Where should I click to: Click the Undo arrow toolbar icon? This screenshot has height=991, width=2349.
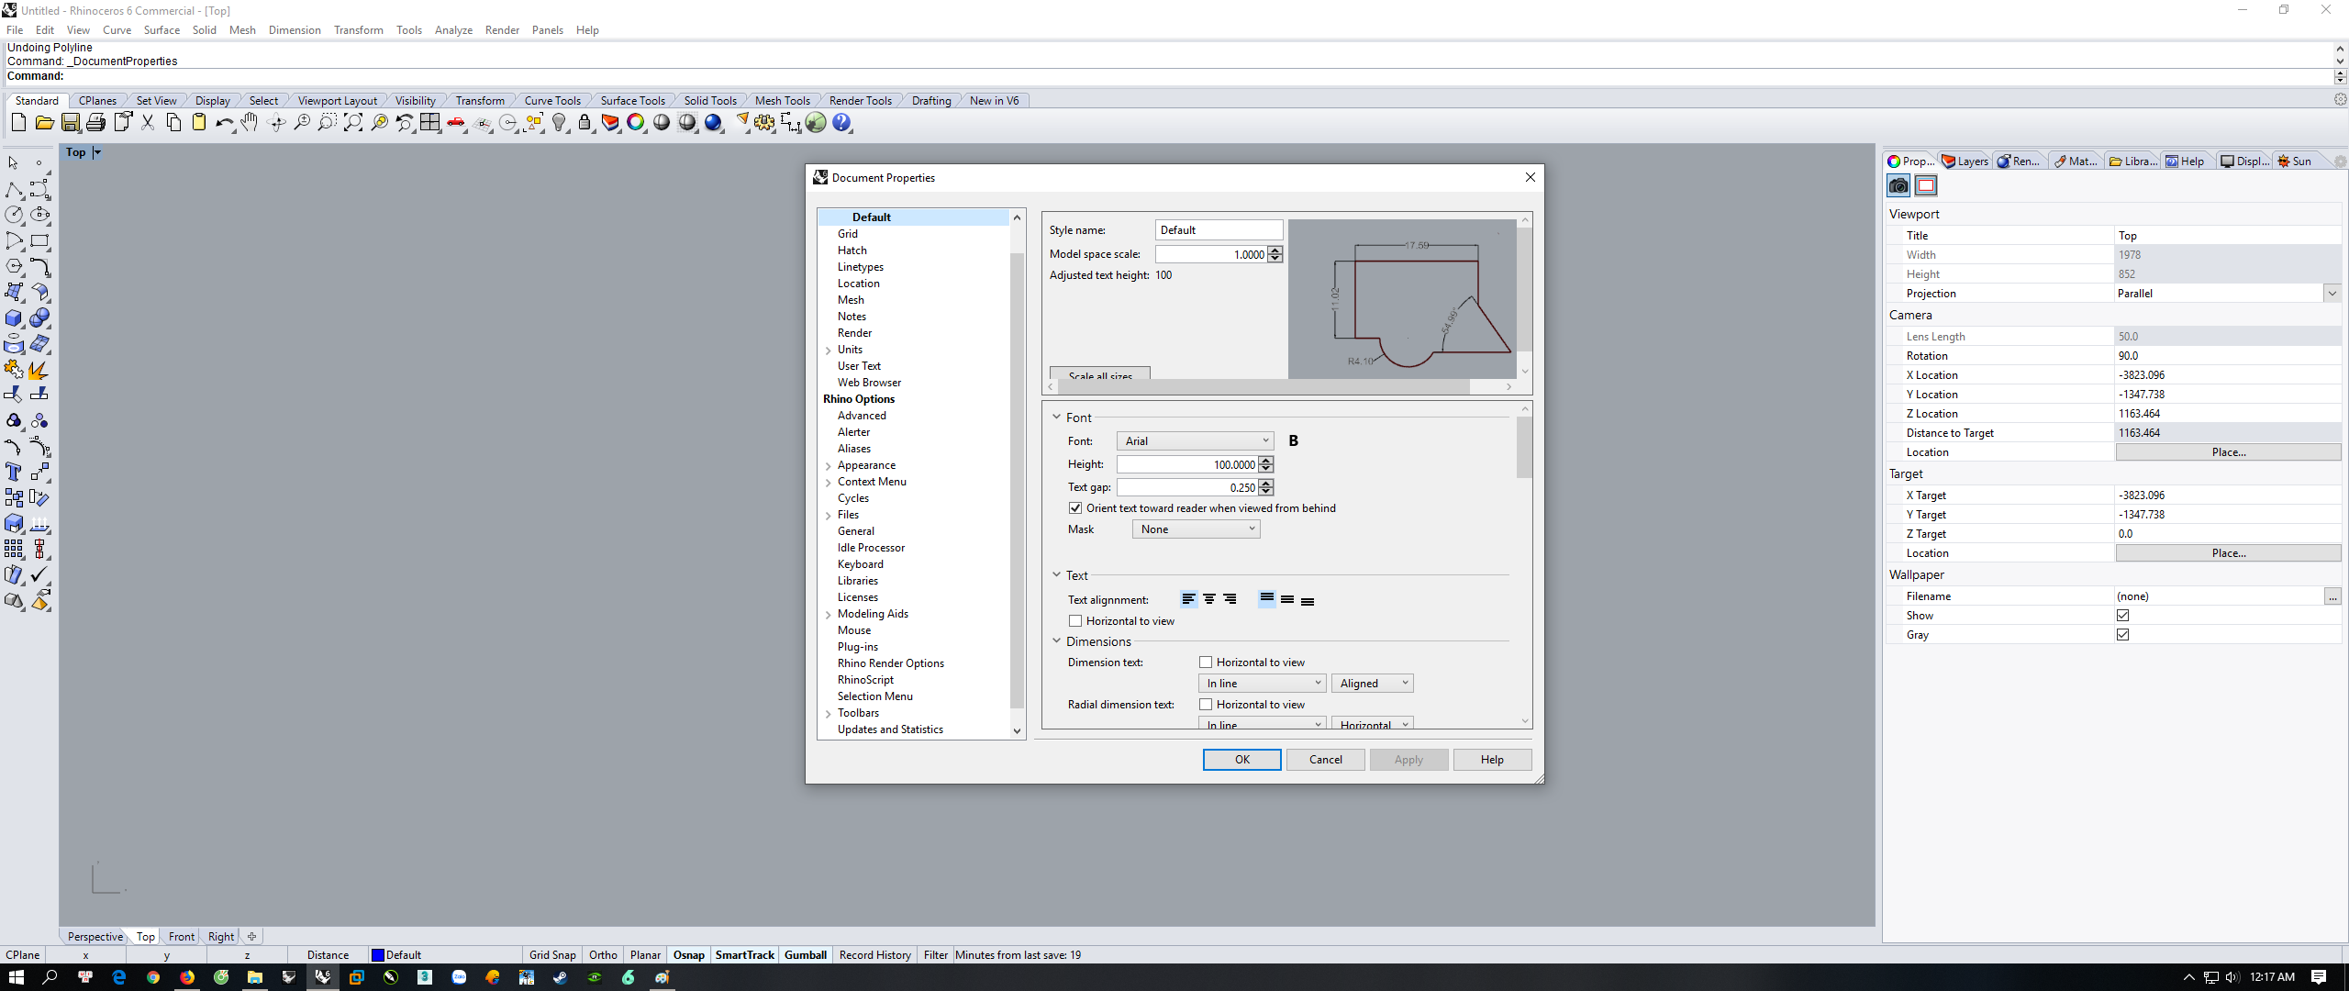tap(223, 123)
